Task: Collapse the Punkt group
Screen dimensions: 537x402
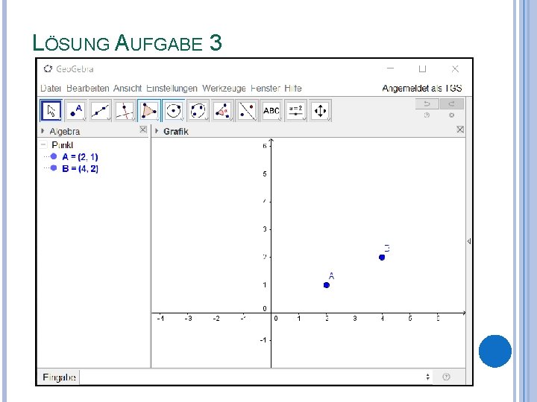Action: point(43,144)
